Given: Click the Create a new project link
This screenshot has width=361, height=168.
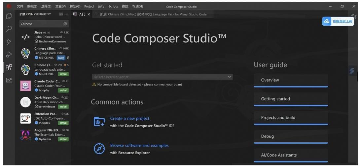Looking at the screenshot, I should point(129,118).
